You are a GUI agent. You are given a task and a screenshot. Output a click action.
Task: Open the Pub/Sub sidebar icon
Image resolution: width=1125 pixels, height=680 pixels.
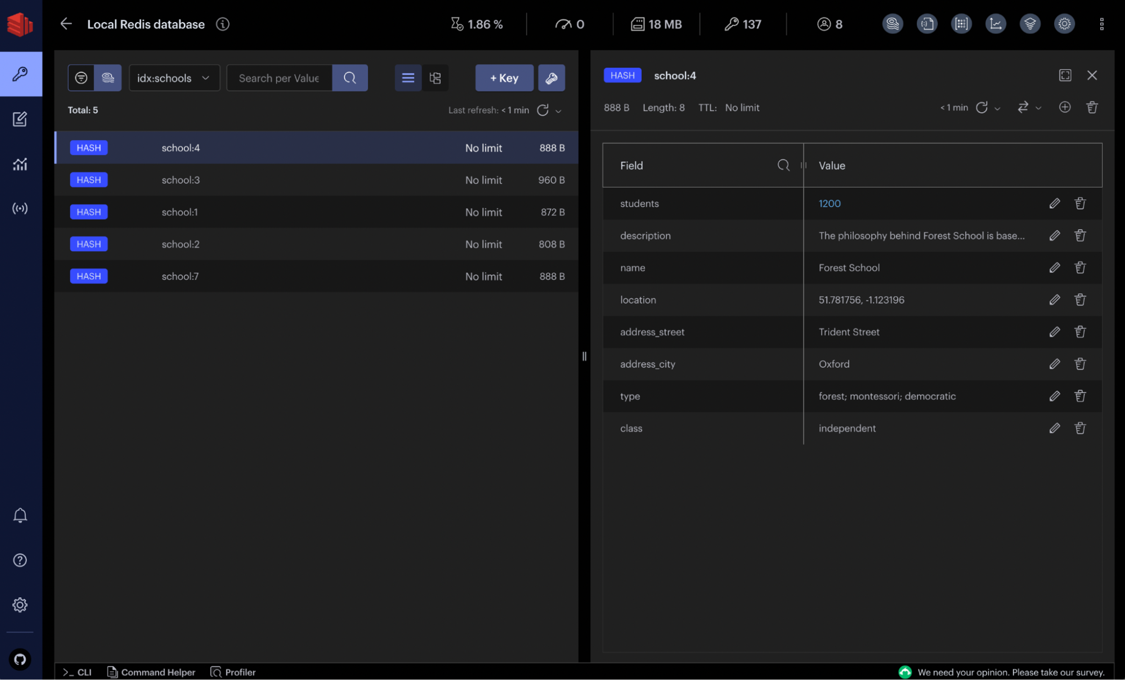click(x=20, y=209)
